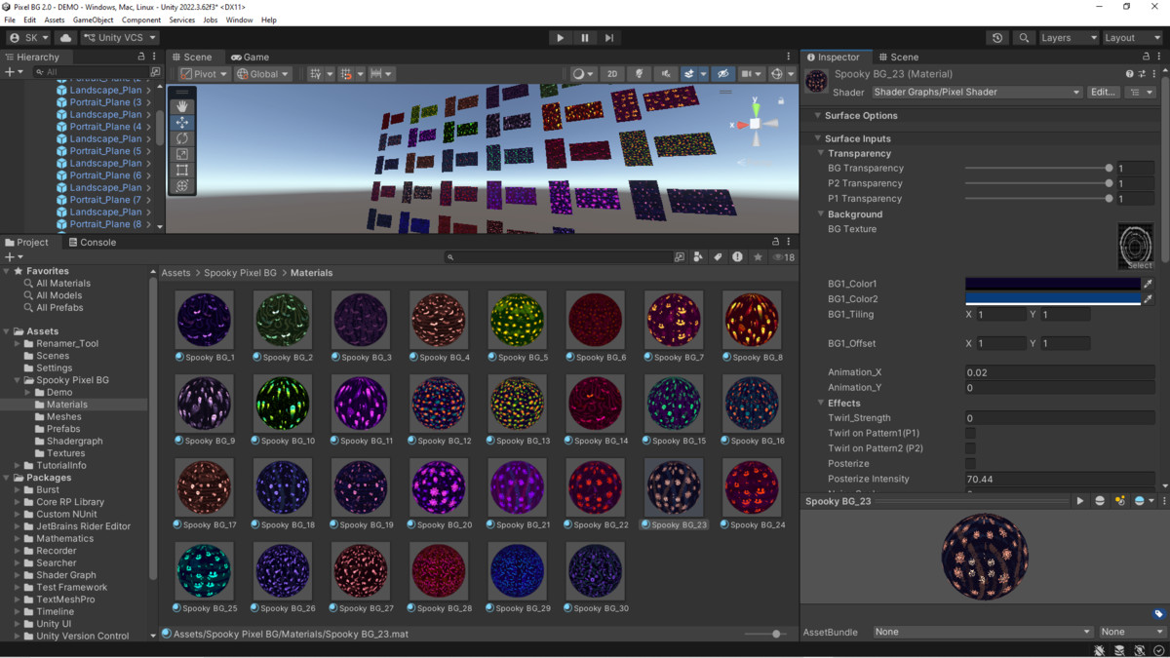Toggle scene lighting bulb icon

[639, 74]
